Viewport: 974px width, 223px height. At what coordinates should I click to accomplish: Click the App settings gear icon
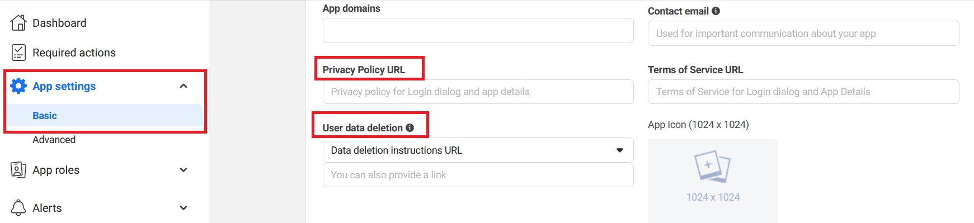pyautogui.click(x=18, y=86)
